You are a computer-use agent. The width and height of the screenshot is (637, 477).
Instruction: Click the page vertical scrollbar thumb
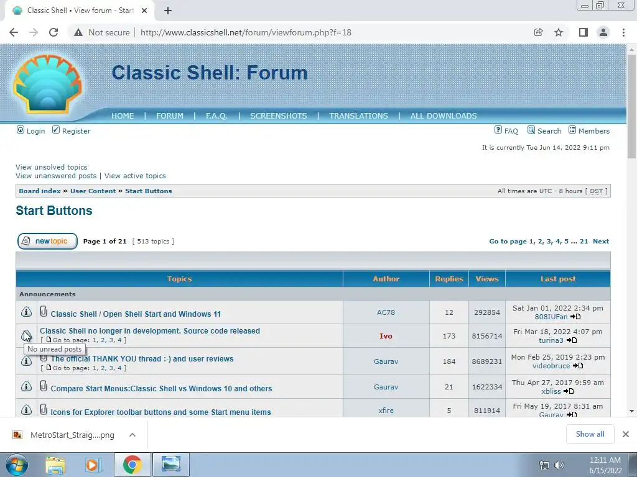(631, 107)
